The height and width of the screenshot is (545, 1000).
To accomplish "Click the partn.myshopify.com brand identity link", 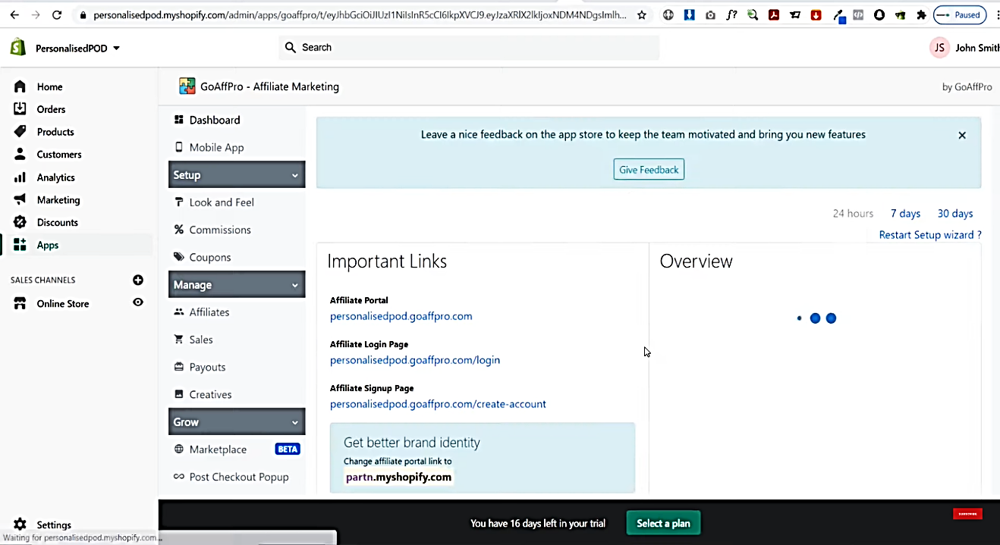I will [x=398, y=478].
